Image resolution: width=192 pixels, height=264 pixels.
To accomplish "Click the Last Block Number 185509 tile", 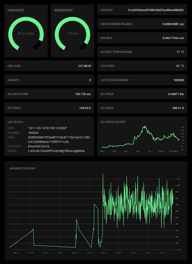I will coord(142,80).
